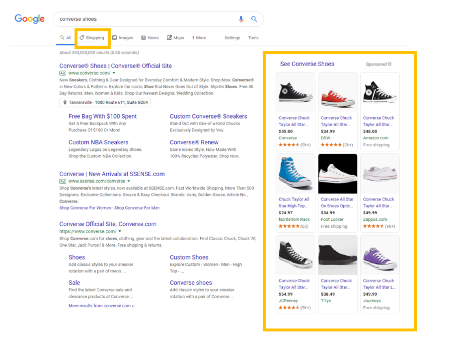Image resolution: width=456 pixels, height=346 pixels.
Task: Open search Settings
Action: click(x=232, y=38)
